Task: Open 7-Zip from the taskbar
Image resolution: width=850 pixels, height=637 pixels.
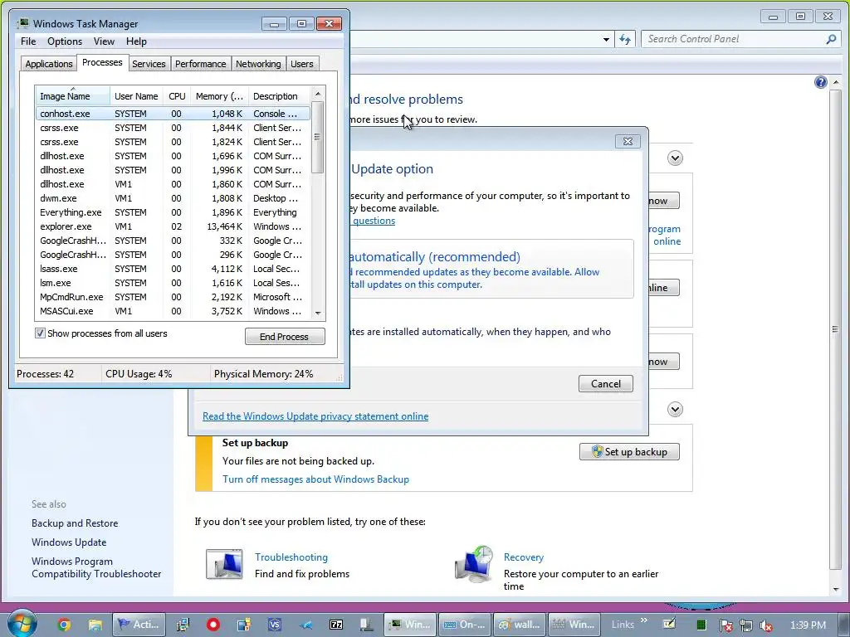Action: (x=336, y=625)
